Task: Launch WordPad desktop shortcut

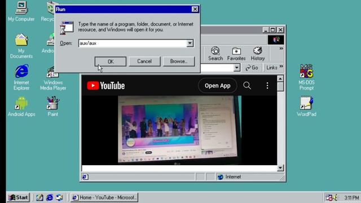Action: point(306,106)
